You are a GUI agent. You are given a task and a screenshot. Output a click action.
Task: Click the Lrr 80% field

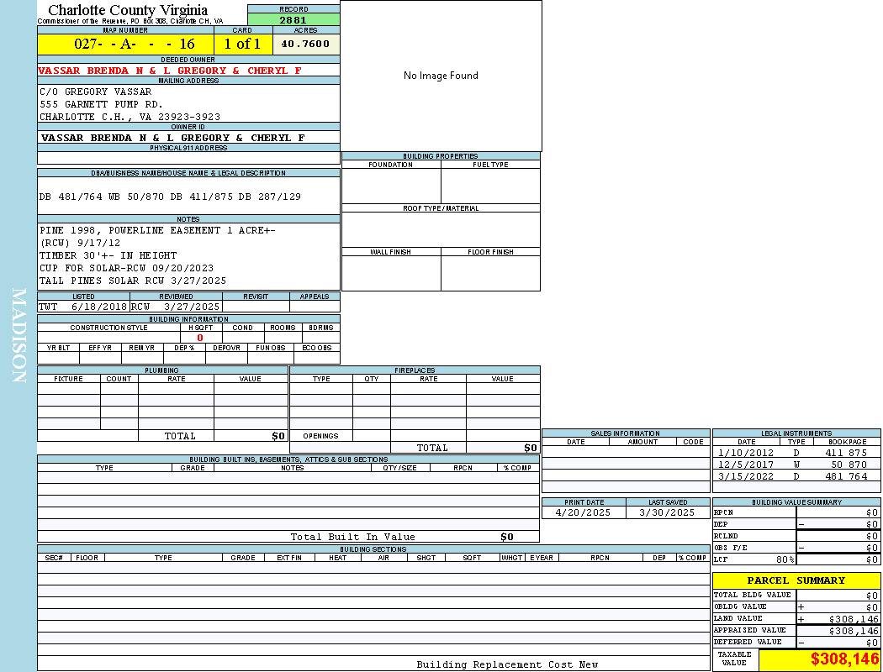pyautogui.click(x=753, y=559)
